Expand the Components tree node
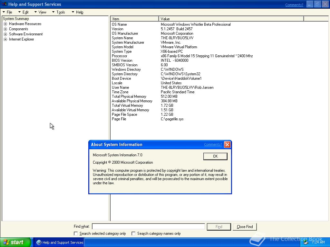 click(5, 29)
